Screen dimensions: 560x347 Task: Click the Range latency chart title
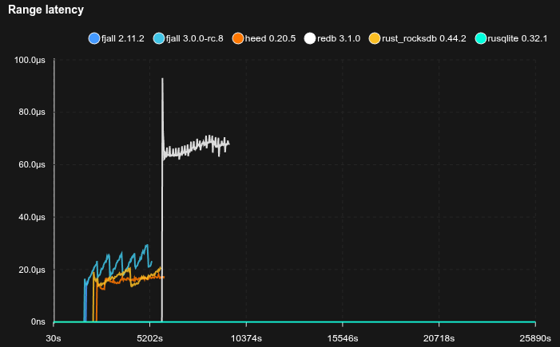(46, 10)
